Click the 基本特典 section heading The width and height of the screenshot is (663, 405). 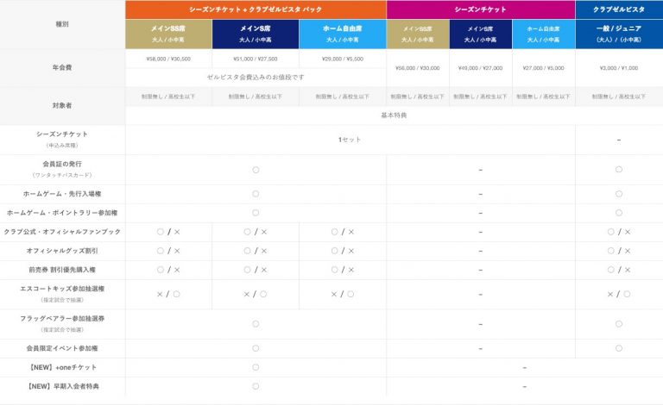pyautogui.click(x=394, y=115)
